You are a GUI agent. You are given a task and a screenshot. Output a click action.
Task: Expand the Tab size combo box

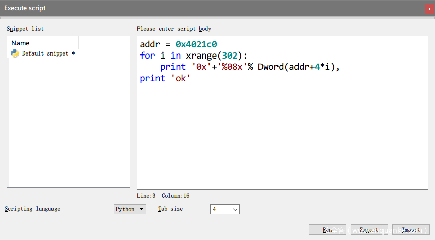point(225,209)
